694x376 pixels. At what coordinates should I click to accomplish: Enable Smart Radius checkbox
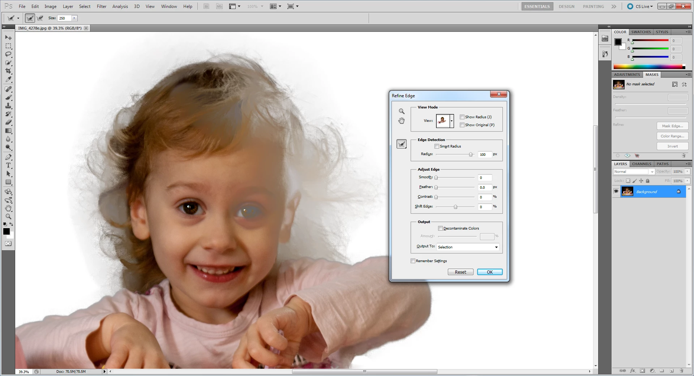tap(437, 146)
